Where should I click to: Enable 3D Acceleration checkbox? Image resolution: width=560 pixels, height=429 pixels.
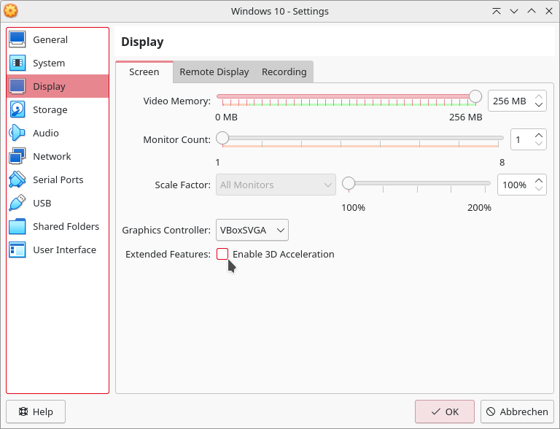pyautogui.click(x=222, y=254)
